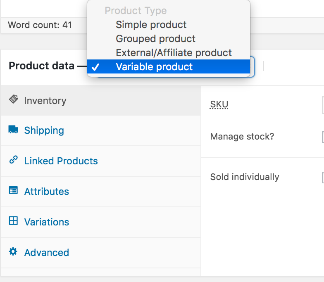
Task: Click the Attributes list icon
Action: [x=13, y=190]
